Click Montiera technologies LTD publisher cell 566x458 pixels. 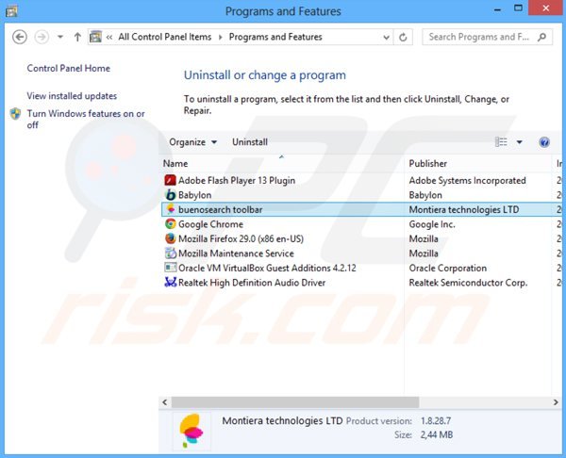click(464, 209)
